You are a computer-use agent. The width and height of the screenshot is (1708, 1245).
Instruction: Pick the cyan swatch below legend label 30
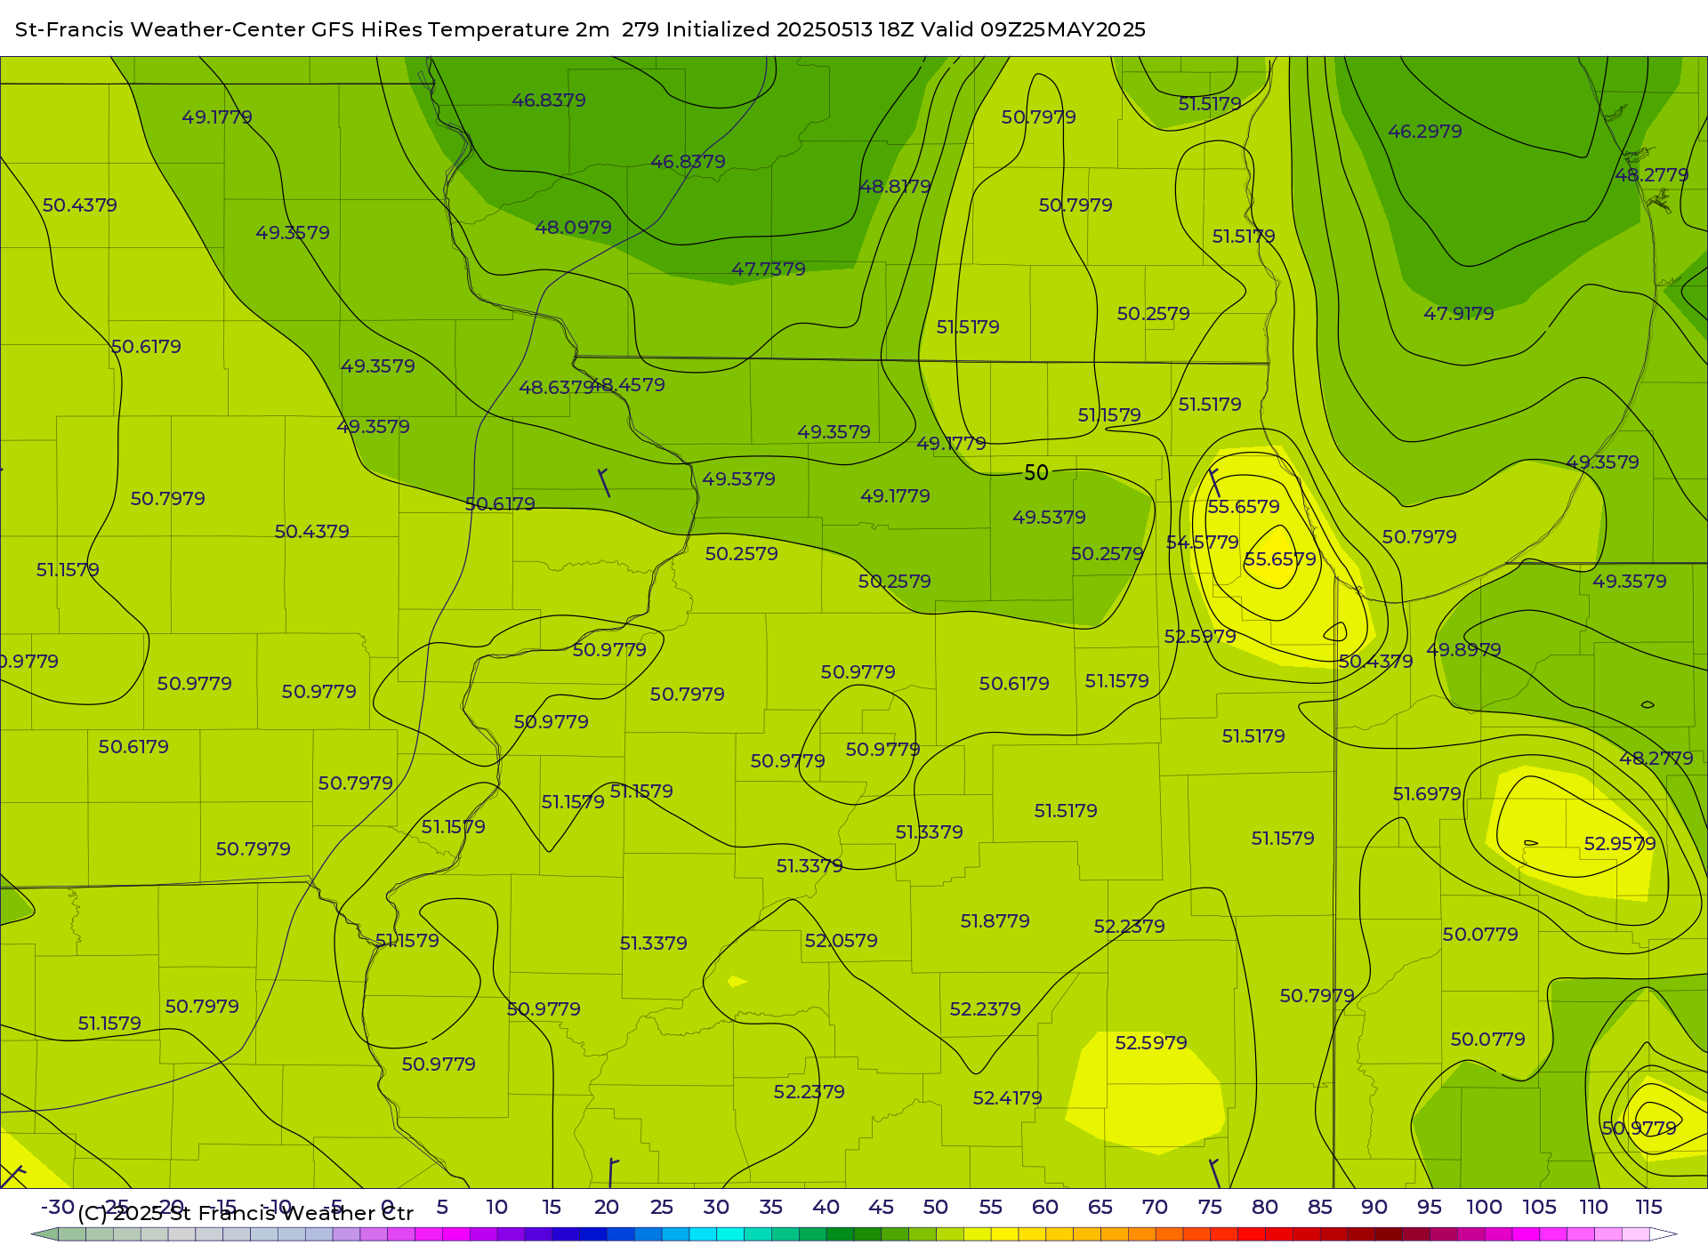731,1234
